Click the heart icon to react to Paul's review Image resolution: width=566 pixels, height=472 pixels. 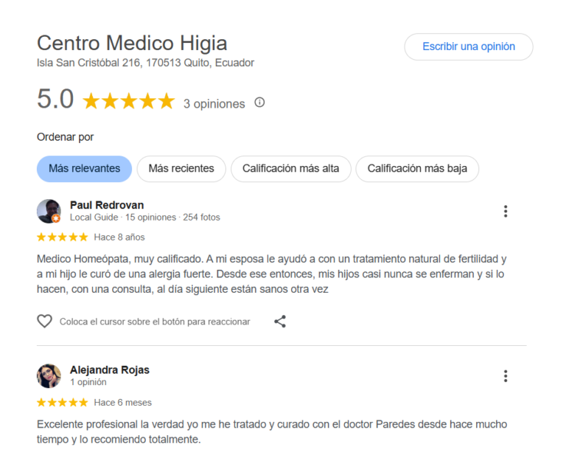coord(45,321)
